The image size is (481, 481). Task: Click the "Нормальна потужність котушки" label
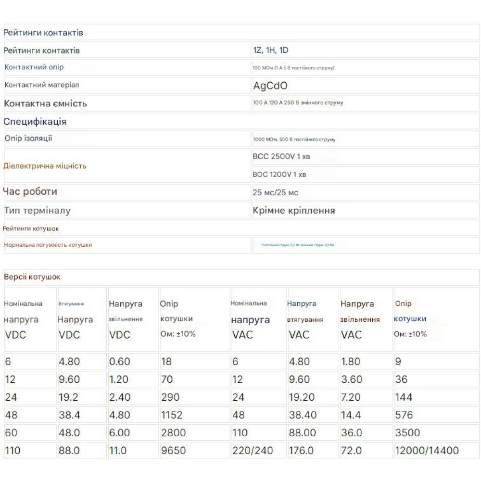(48, 245)
